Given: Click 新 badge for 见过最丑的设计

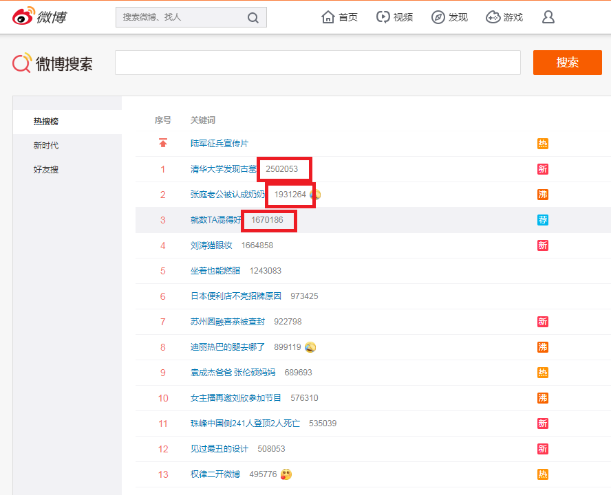Looking at the screenshot, I should (542, 449).
